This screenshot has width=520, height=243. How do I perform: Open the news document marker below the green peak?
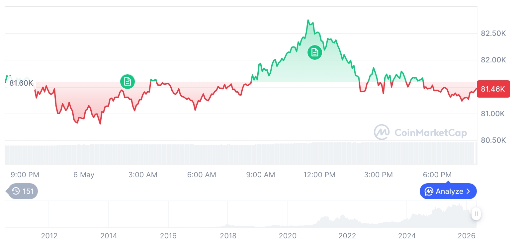pyautogui.click(x=314, y=52)
